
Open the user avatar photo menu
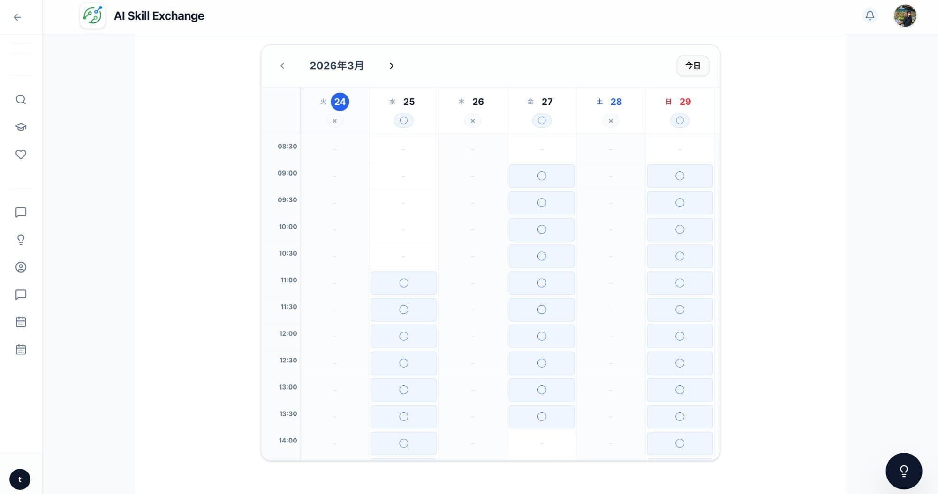905,16
